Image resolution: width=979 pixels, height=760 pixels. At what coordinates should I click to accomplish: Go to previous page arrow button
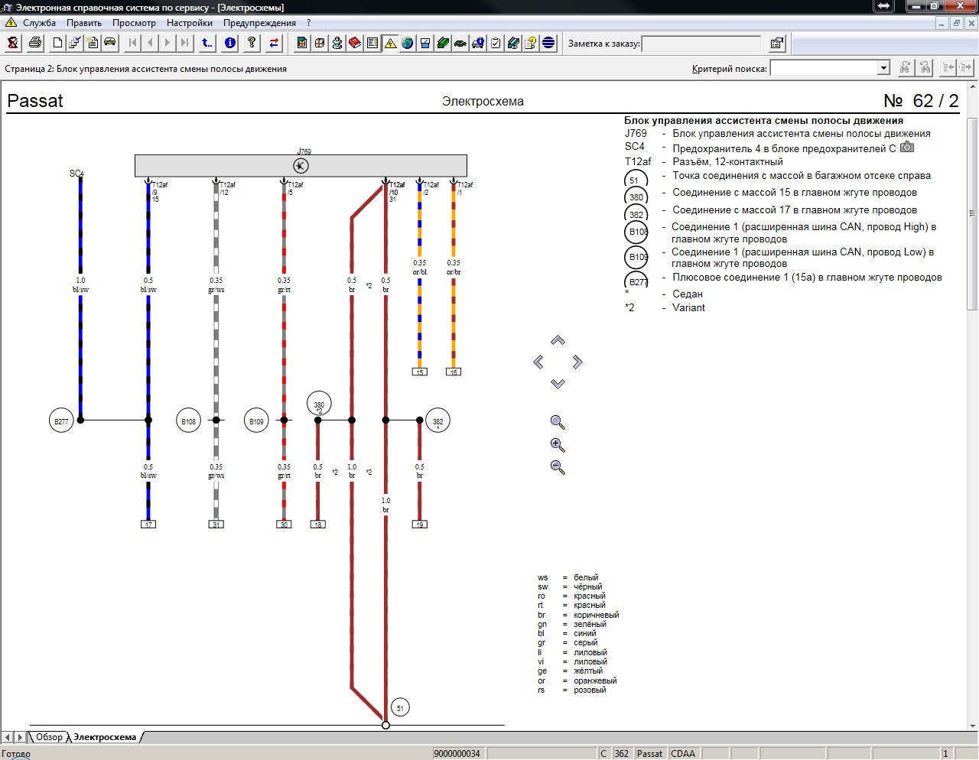(150, 44)
